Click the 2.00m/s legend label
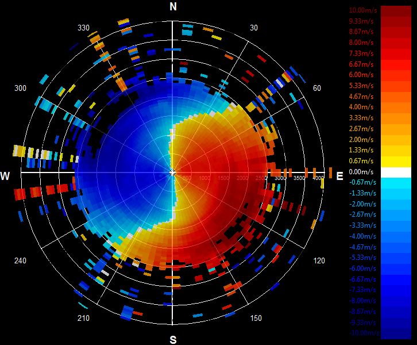Screen dimensions: 417x345 point(361,140)
